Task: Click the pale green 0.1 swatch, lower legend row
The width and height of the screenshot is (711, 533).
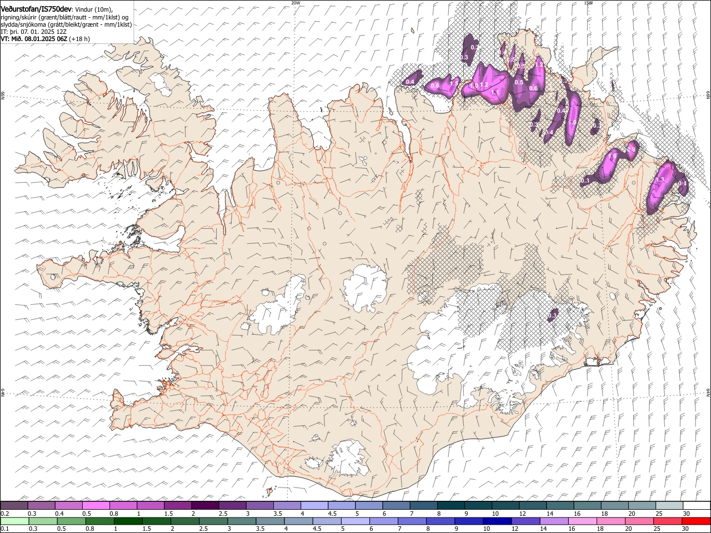Action: [x=14, y=521]
